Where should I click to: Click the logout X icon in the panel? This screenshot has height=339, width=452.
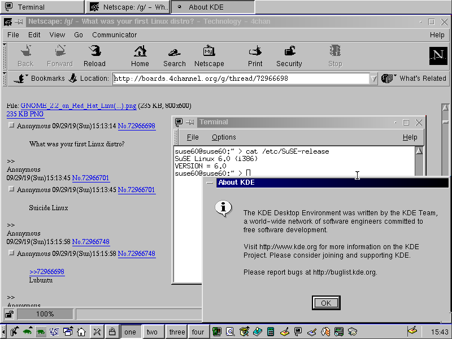pos(97,332)
